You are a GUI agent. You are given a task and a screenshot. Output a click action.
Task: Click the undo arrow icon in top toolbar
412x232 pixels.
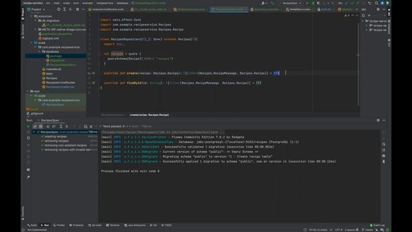point(370,3)
